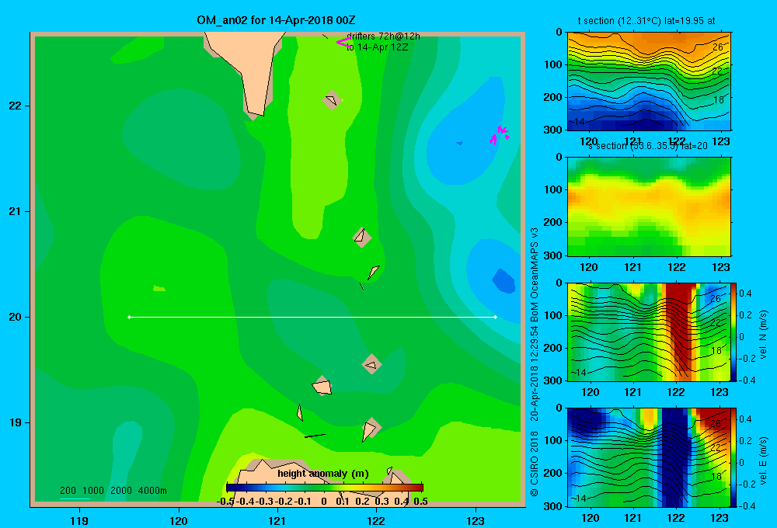777x528 pixels.
Task: Open the temperature section panel
Action: click(649, 82)
